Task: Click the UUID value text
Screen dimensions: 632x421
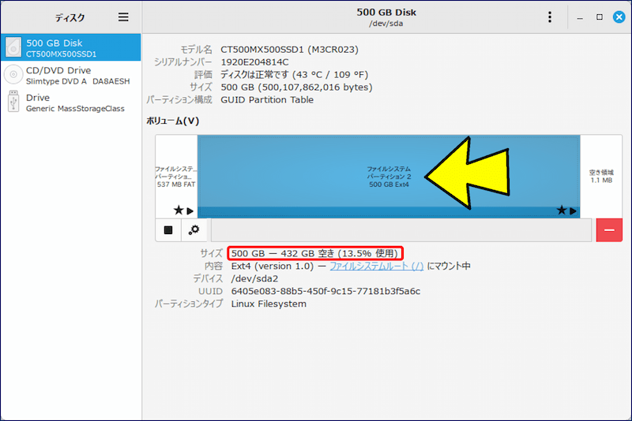Action: pos(325,291)
